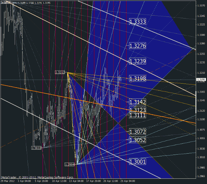
Task: Click the 3 Apr 04:00 time label
Action: pos(24,181)
